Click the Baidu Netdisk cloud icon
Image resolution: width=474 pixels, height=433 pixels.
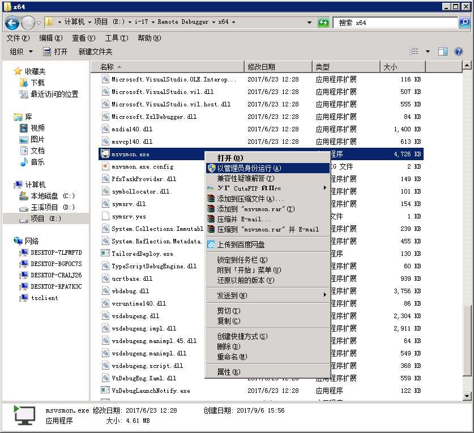pos(211,245)
